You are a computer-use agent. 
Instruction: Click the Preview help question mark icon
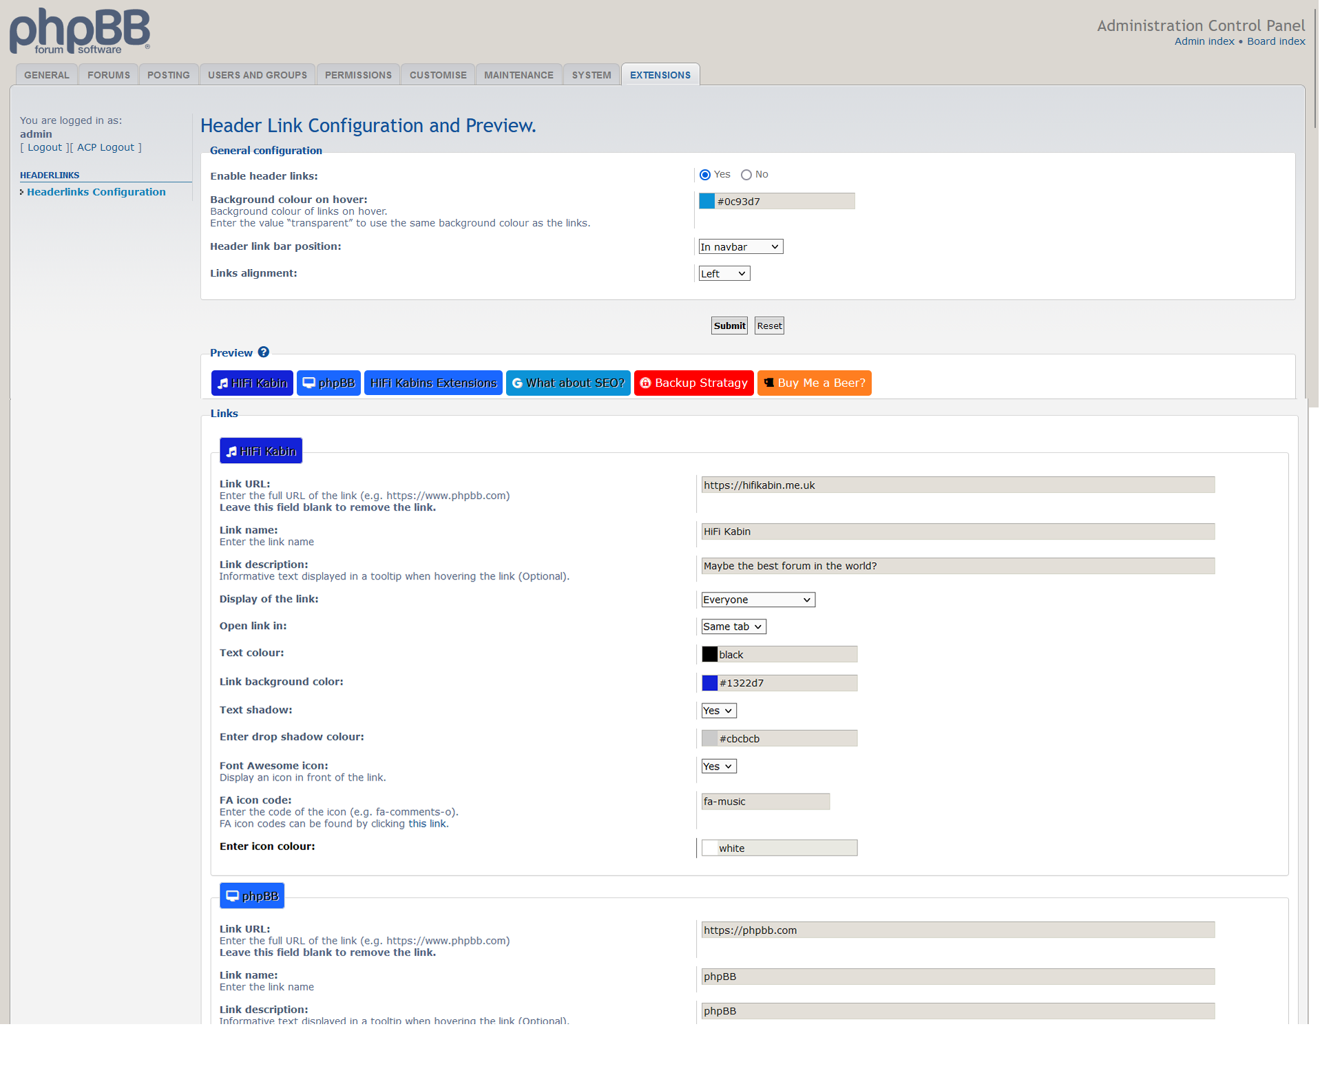coord(264,352)
